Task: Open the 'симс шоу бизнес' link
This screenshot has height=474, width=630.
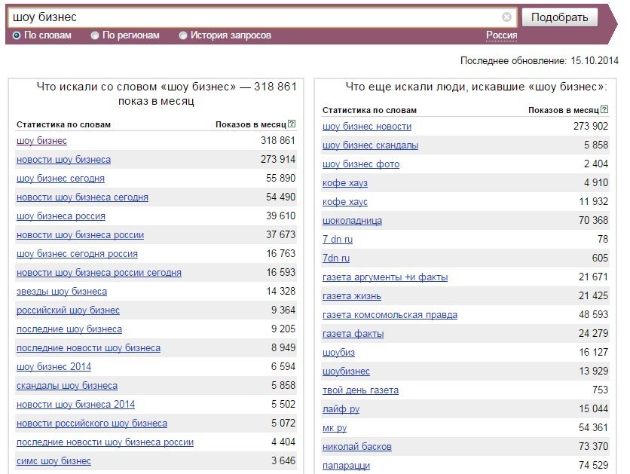Action: click(54, 461)
